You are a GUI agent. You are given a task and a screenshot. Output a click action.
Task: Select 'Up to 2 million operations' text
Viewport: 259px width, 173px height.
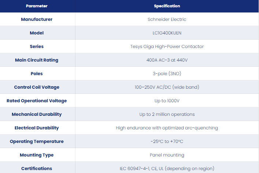(x=167, y=114)
